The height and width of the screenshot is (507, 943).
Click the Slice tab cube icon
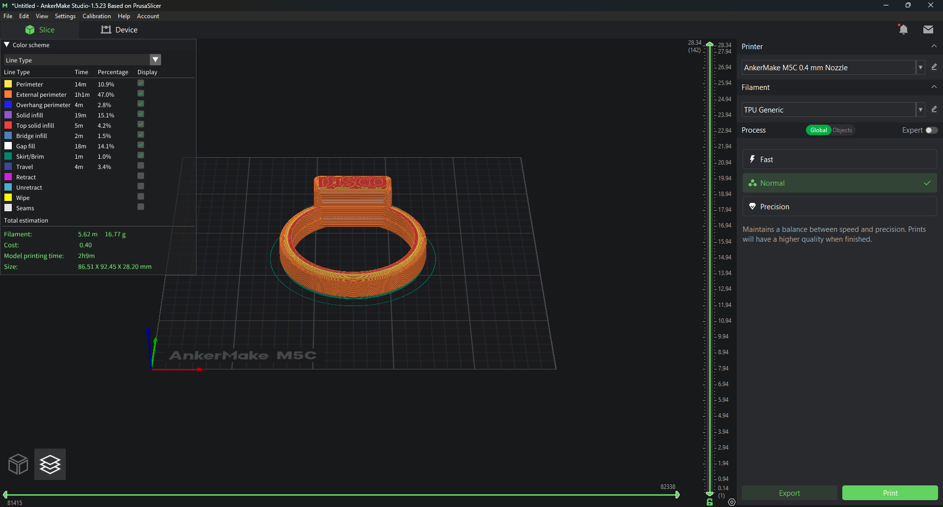coord(30,30)
